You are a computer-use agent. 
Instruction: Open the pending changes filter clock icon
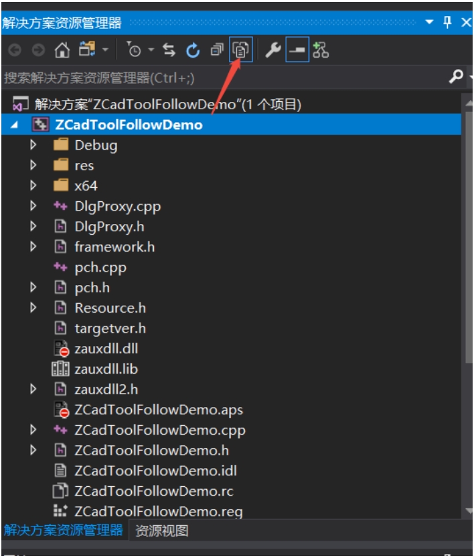(134, 50)
